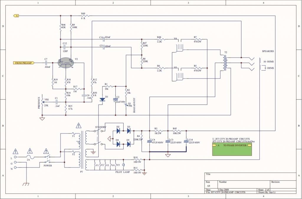Click the C2 22uf/100v bias capacitor

(115, 99)
